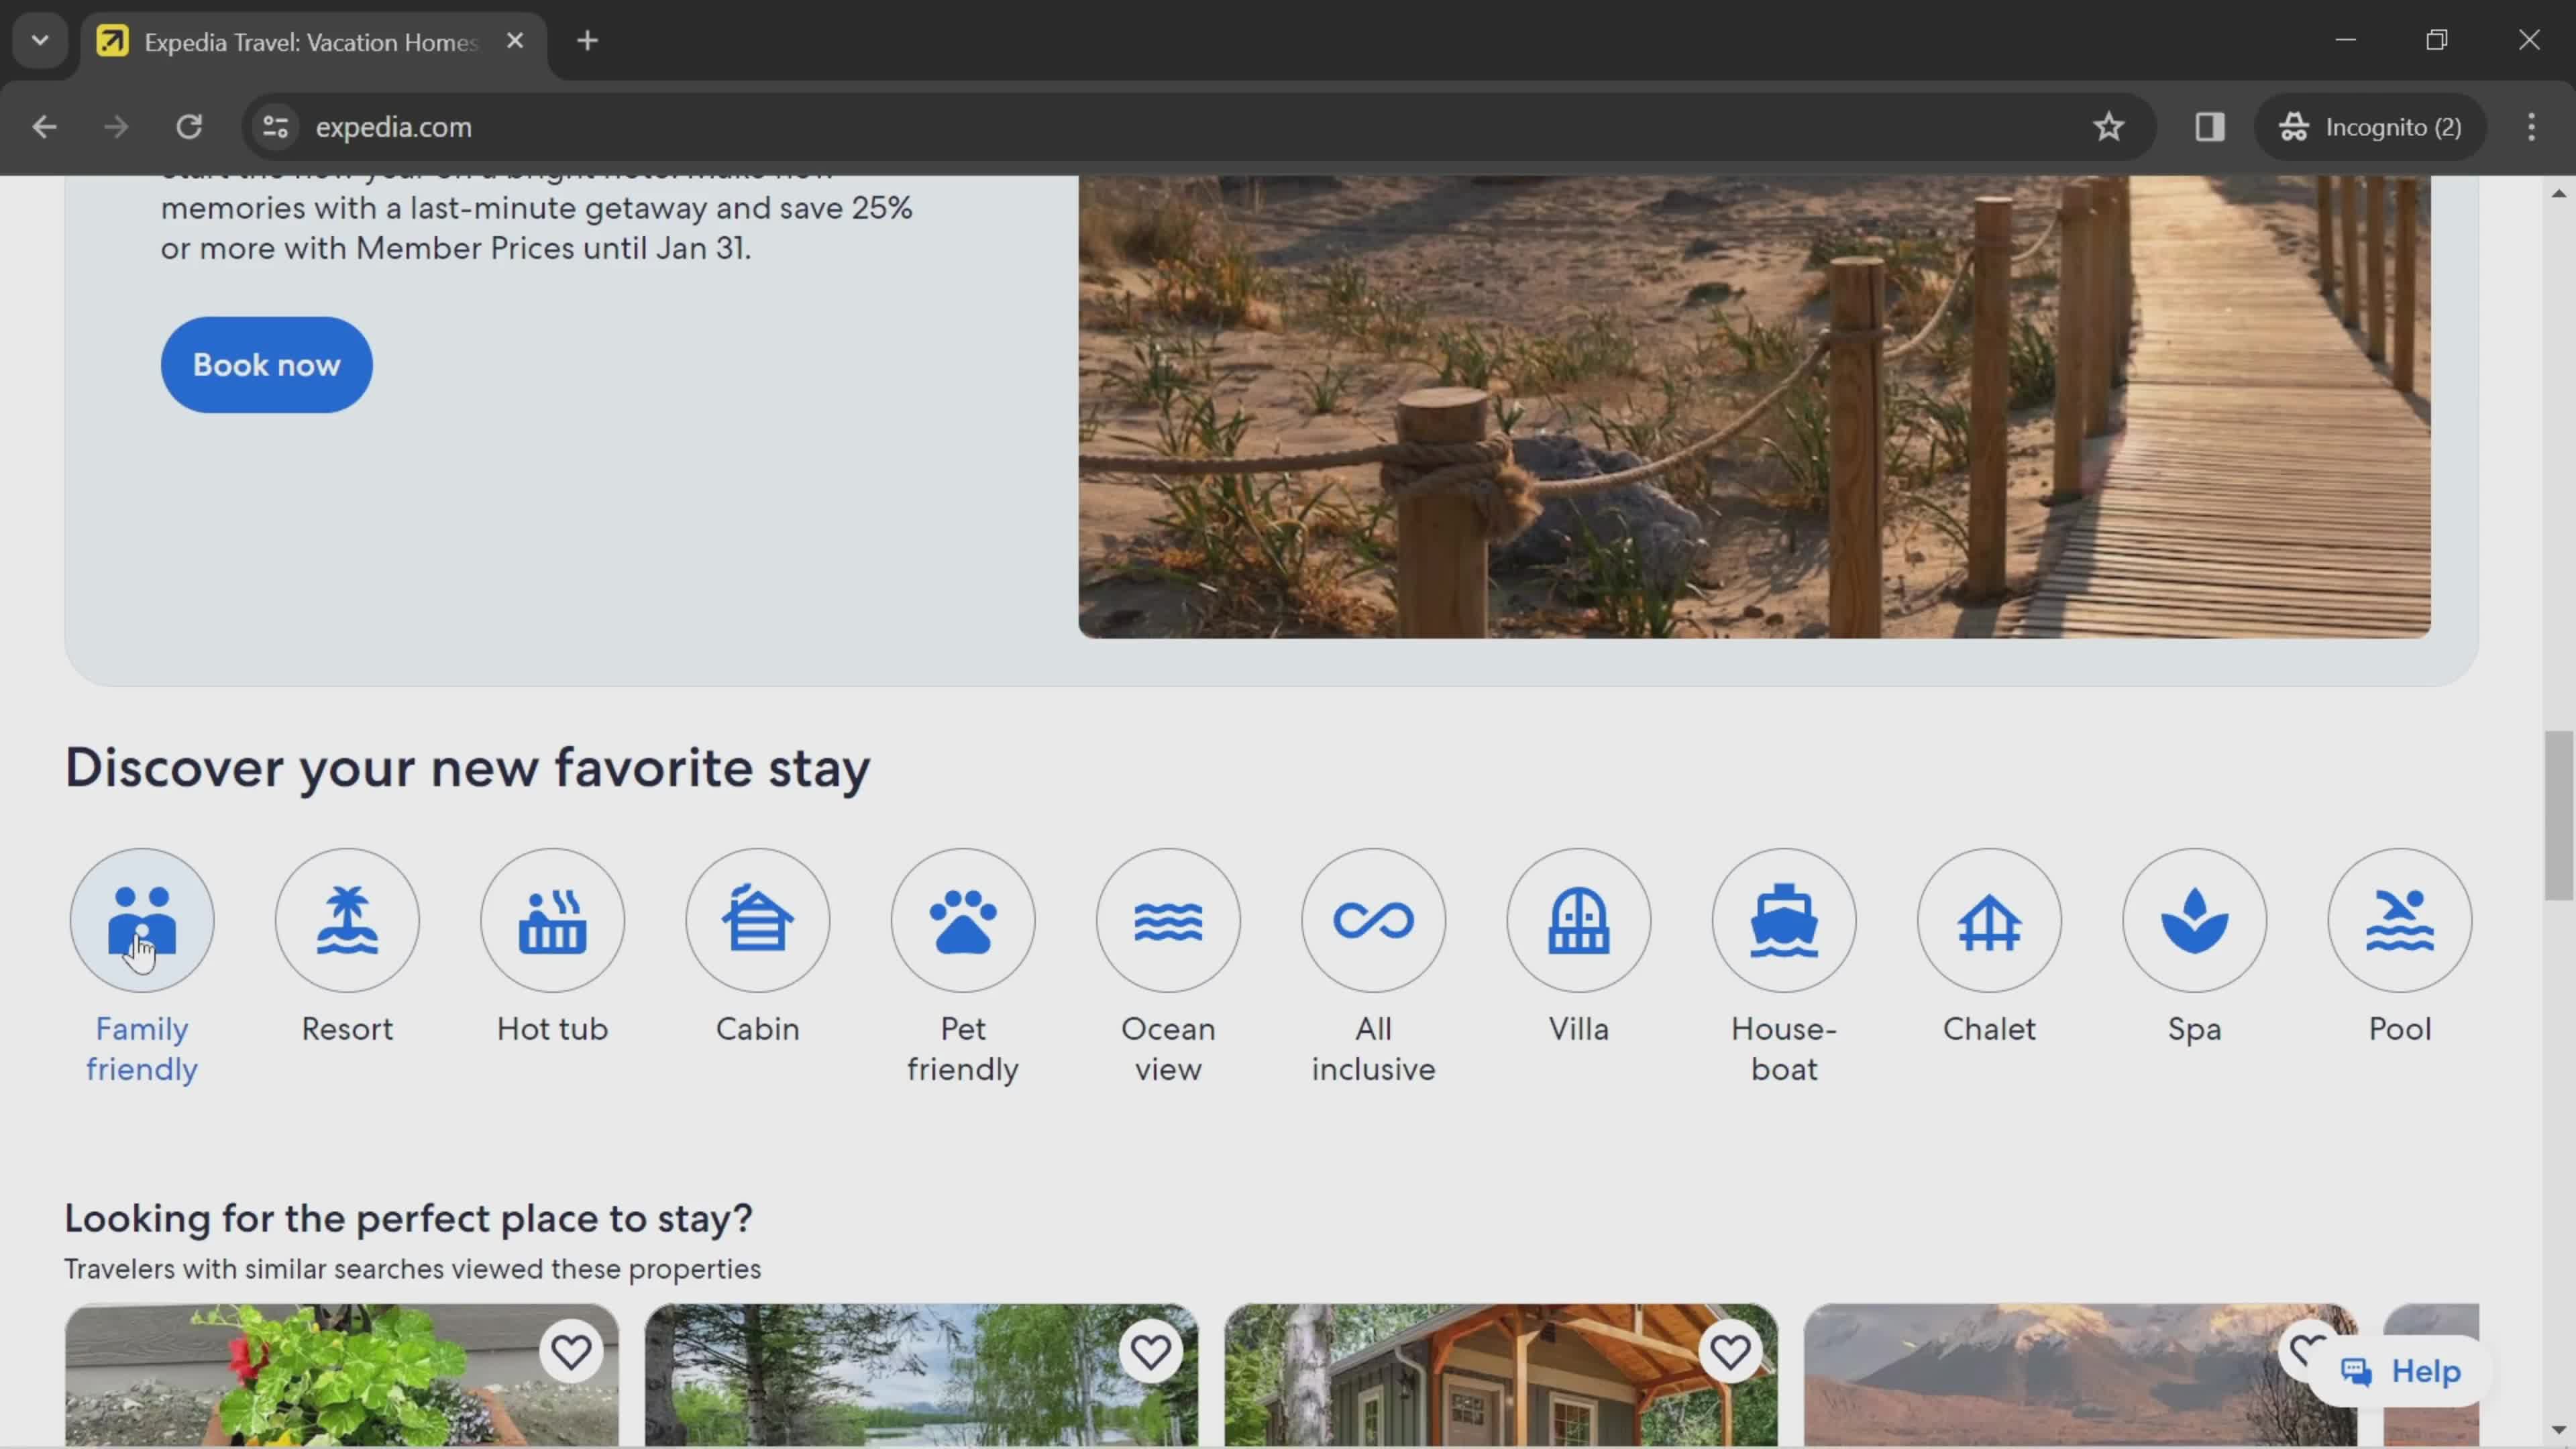
Task: Select the Ocean view waves icon
Action: (1168, 920)
